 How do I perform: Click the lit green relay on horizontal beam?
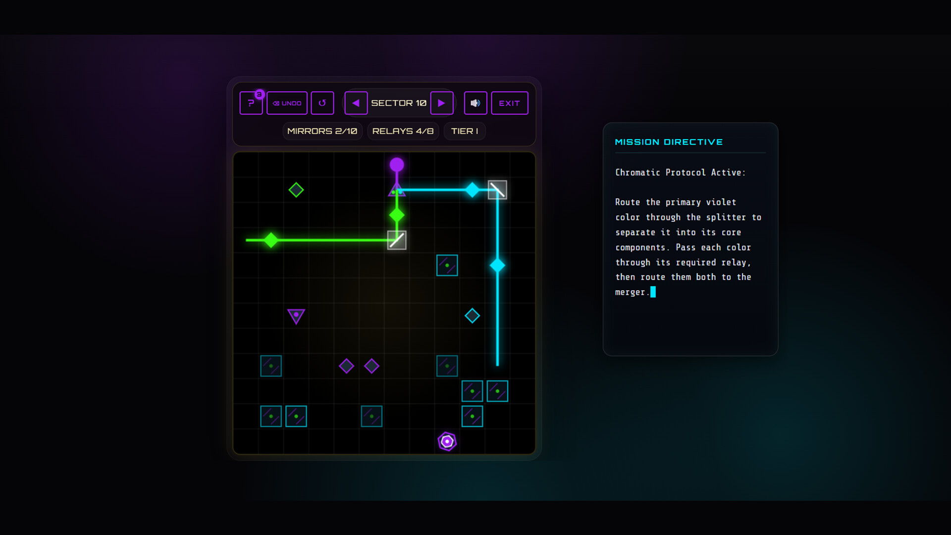271,240
